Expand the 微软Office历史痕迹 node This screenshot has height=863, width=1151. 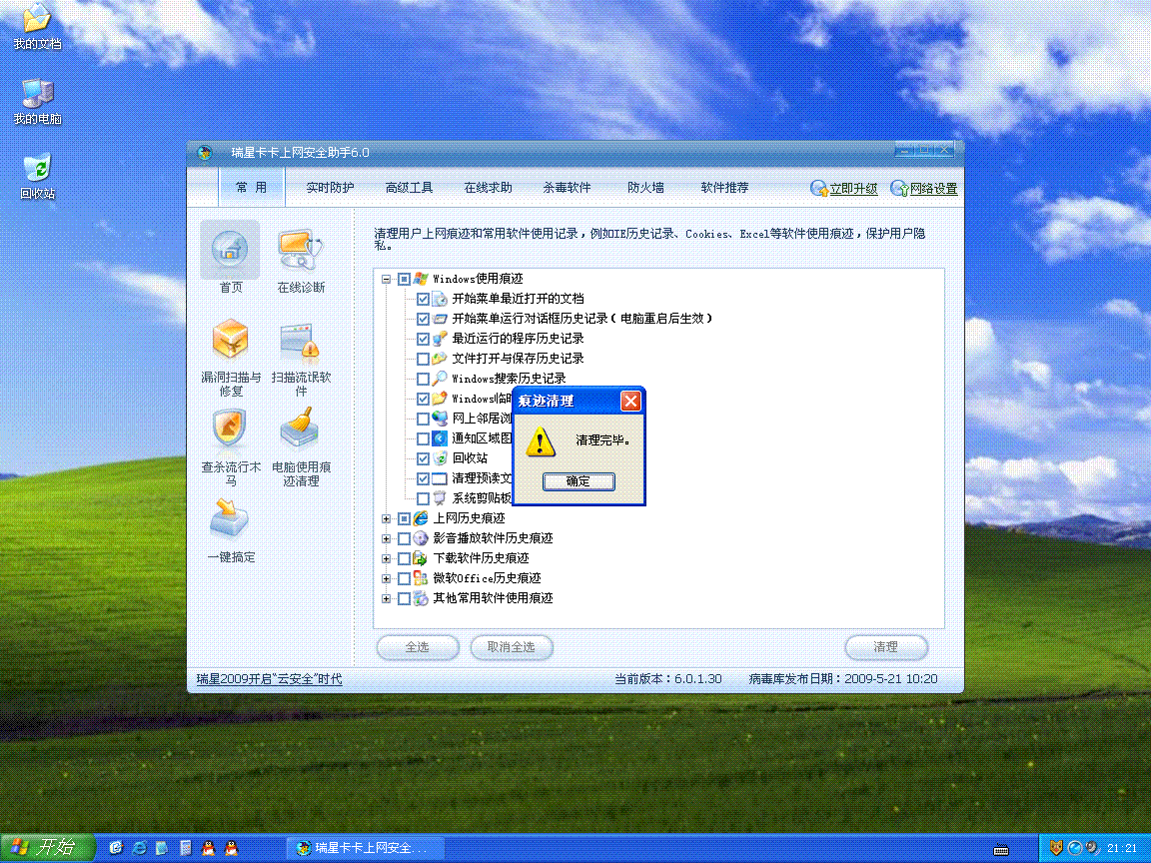(x=386, y=578)
